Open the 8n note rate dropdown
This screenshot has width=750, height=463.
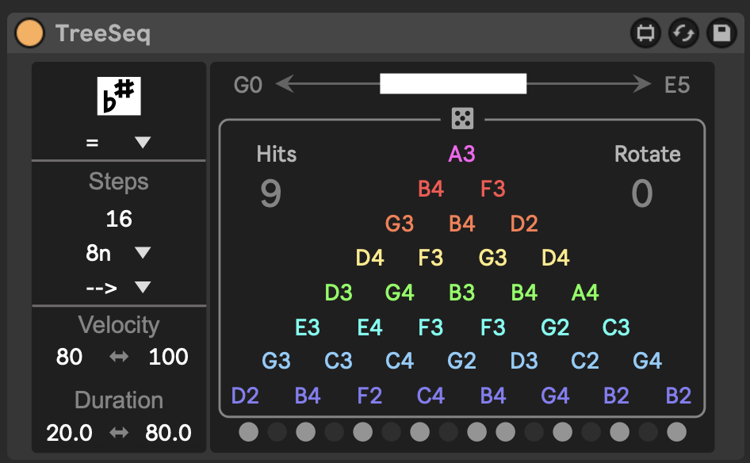[118, 253]
